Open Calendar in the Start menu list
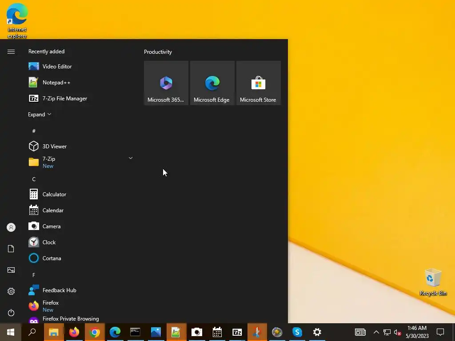Viewport: 455px width, 341px height. click(x=80, y=210)
